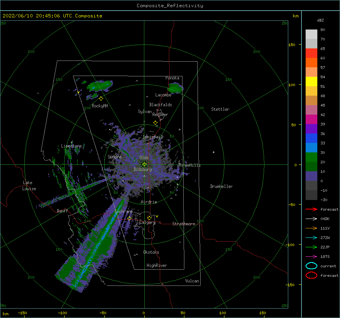Click the Lake Louise label
This screenshot has height=318, width=340.
coord(29,186)
